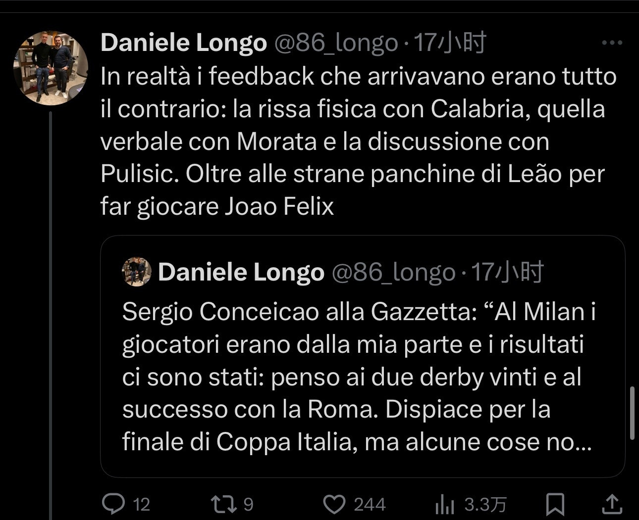
Task: Bookmark this tweet
Action: [555, 504]
